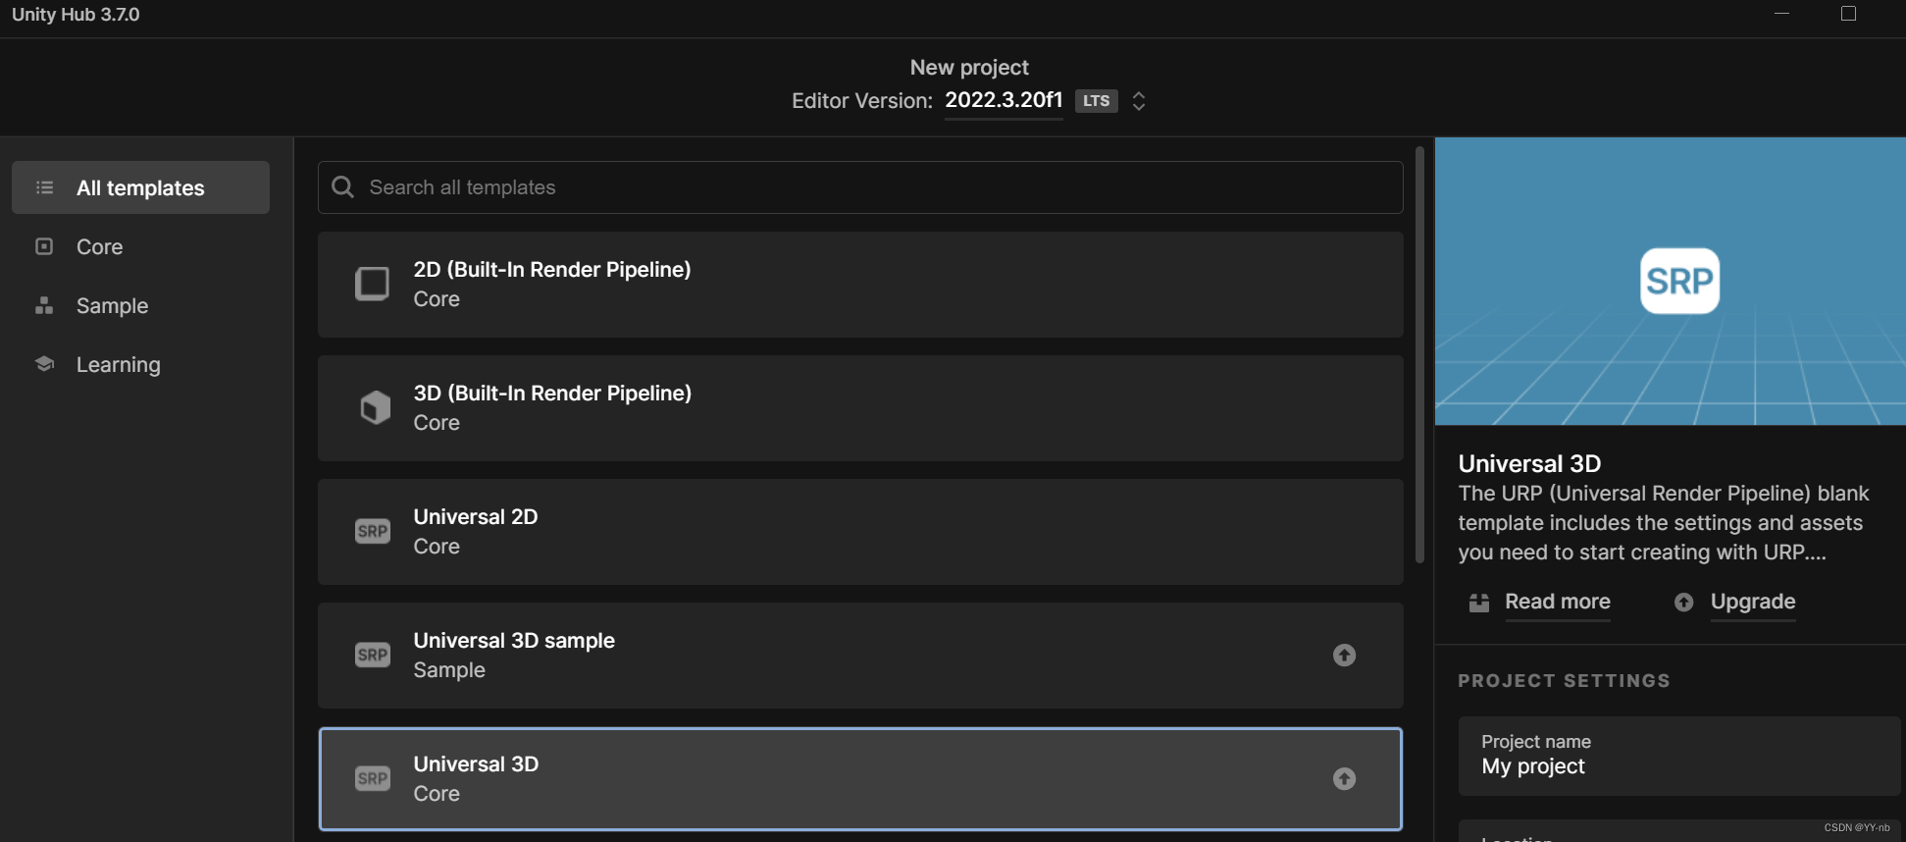Maximize the Unity Hub window
Image resolution: width=1906 pixels, height=842 pixels.
(x=1848, y=14)
